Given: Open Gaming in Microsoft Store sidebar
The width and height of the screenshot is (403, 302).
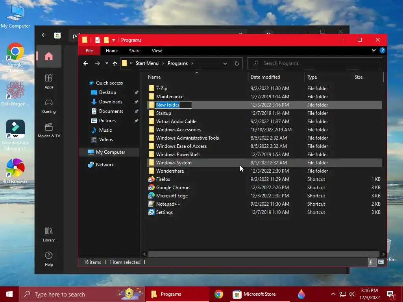Looking at the screenshot, I should point(49,106).
